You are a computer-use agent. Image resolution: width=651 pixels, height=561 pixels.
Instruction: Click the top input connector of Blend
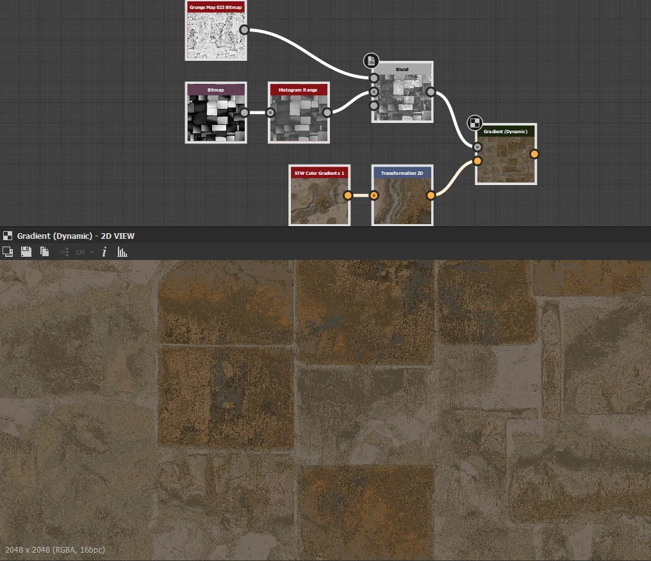point(374,78)
